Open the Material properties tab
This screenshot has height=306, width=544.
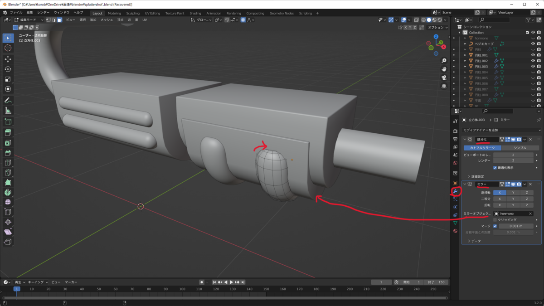tap(455, 231)
